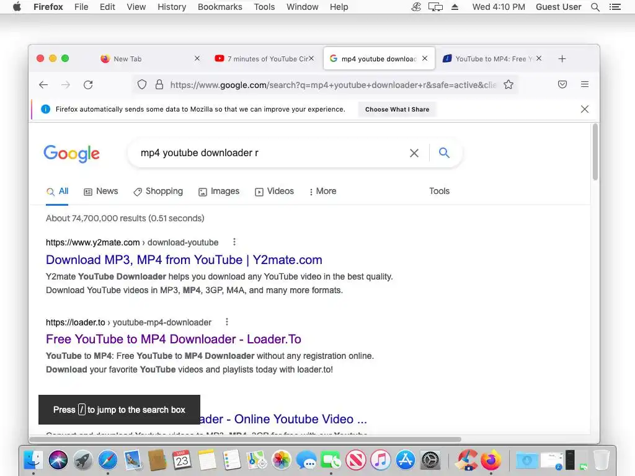
Task: Close the mp4 youtube downloader tab
Action: tap(424, 58)
